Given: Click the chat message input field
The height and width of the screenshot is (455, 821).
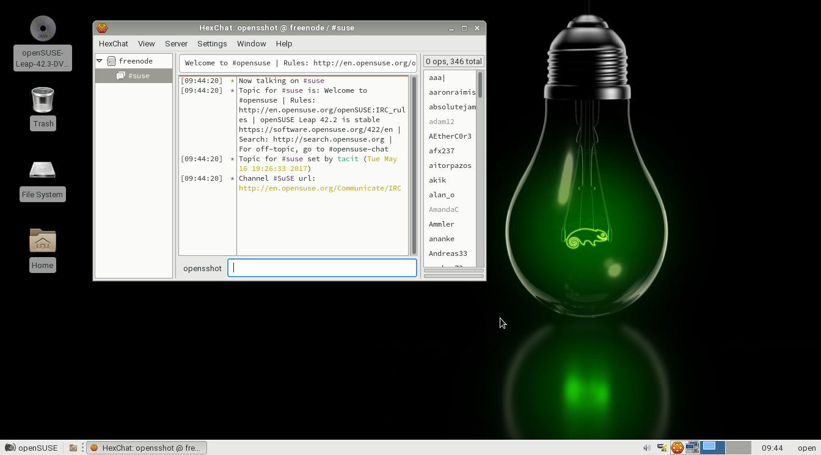Looking at the screenshot, I should click(322, 268).
